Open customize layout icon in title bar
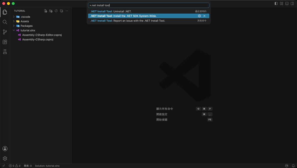 pyautogui.click(x=282, y=4)
